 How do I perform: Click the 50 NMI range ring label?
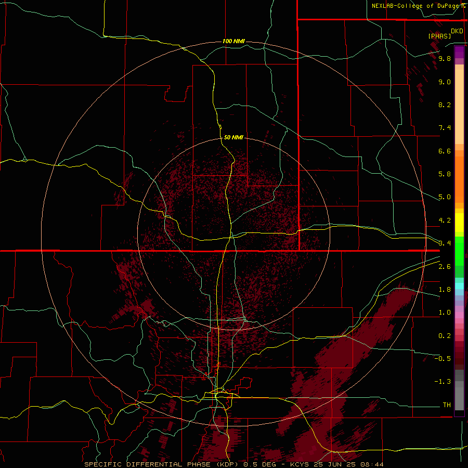233,137
